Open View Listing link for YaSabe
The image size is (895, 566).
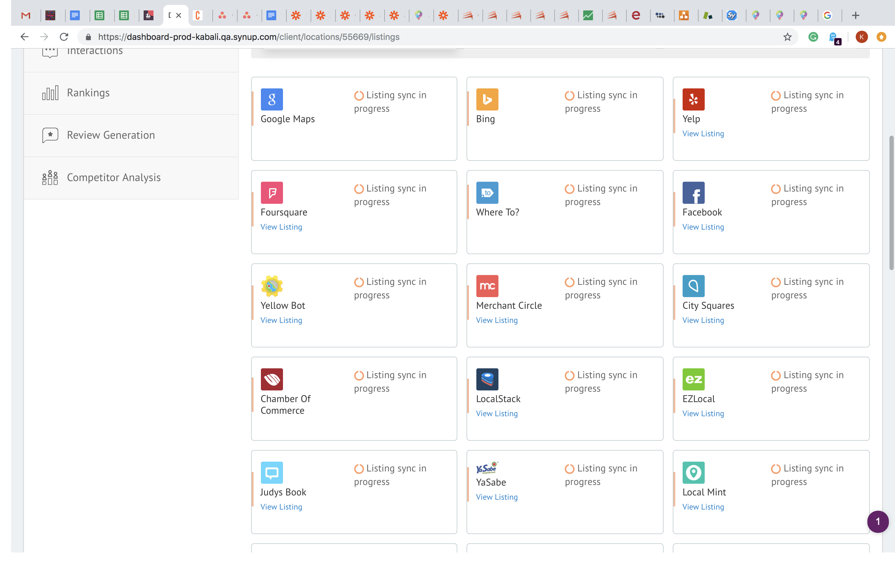coord(497,497)
